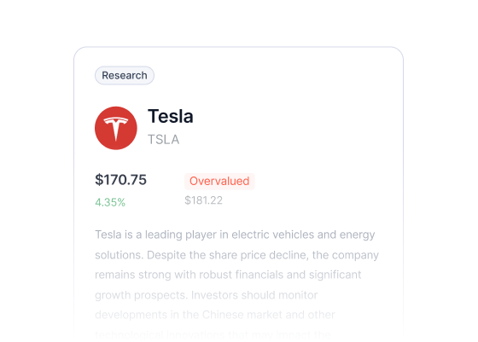Screen dimensions: 478x342
Task: Click the red Tesla logo icon
Action: click(116, 128)
